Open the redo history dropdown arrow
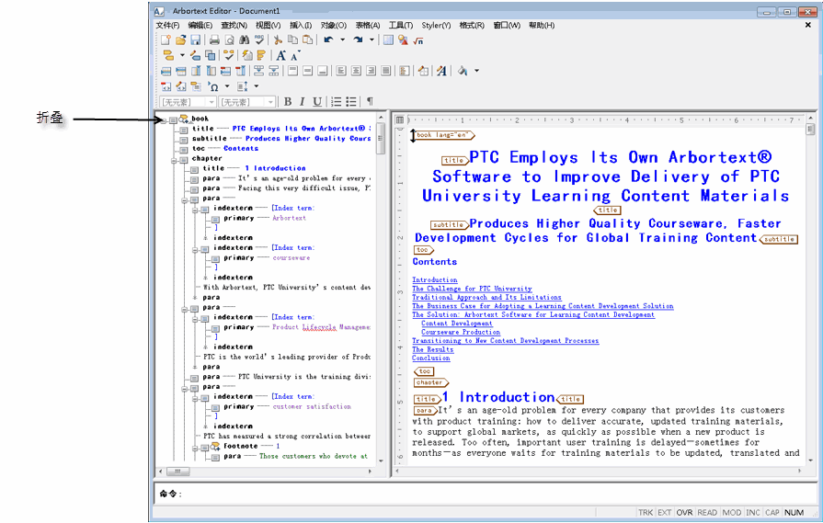 coord(372,40)
